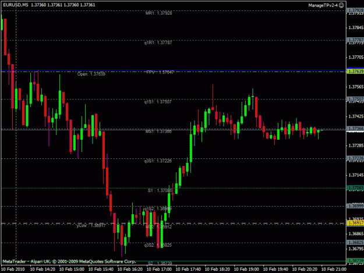Select the q3S1: 1.37226 level label

pyautogui.click(x=158, y=161)
